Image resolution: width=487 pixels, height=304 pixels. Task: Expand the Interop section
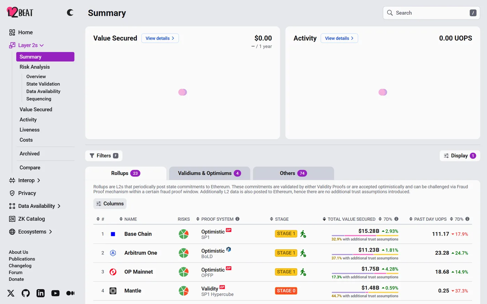24,180
